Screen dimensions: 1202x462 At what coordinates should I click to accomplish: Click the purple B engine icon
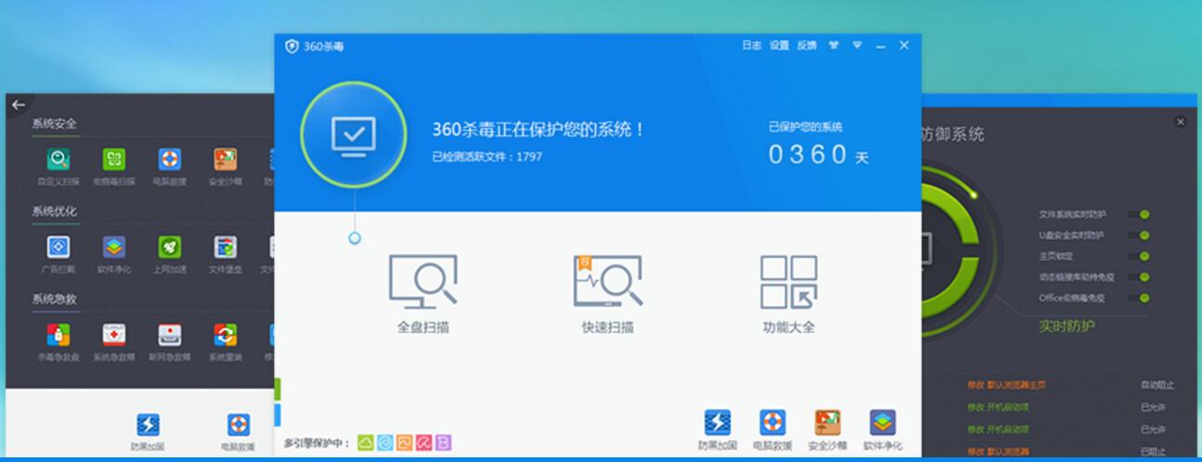coord(444,443)
